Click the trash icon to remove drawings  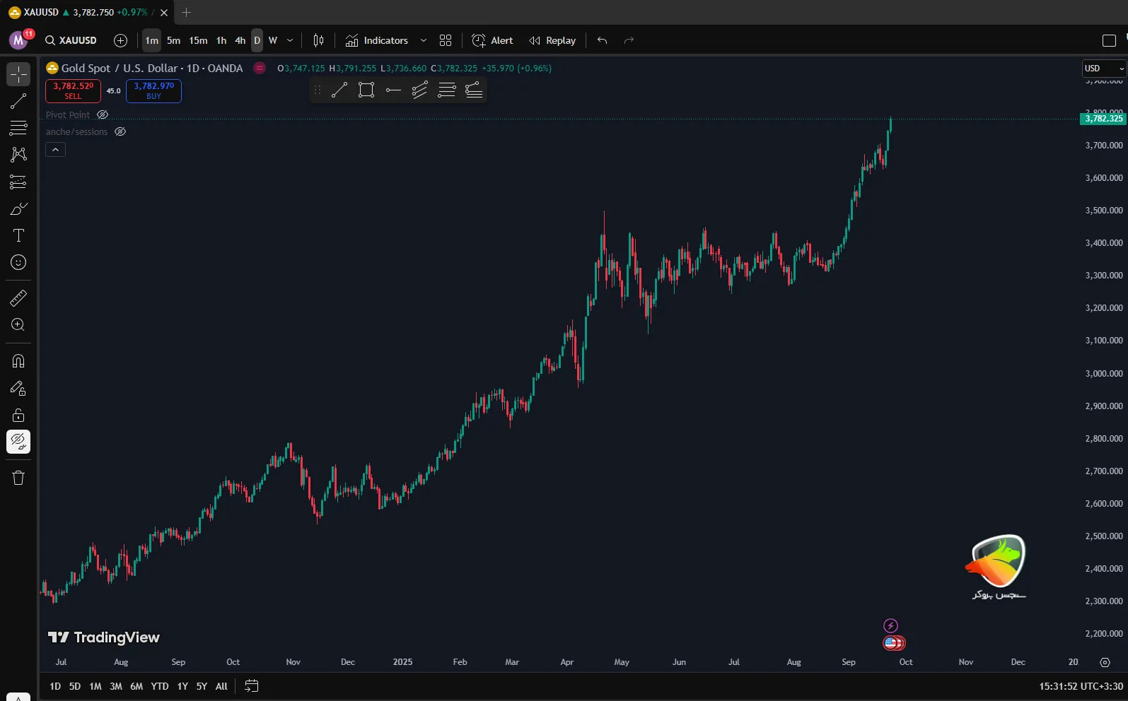point(18,478)
